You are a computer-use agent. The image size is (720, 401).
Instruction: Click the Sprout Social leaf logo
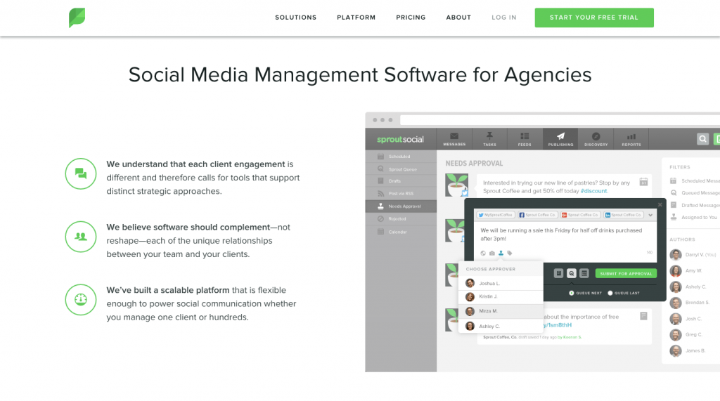[x=77, y=18]
